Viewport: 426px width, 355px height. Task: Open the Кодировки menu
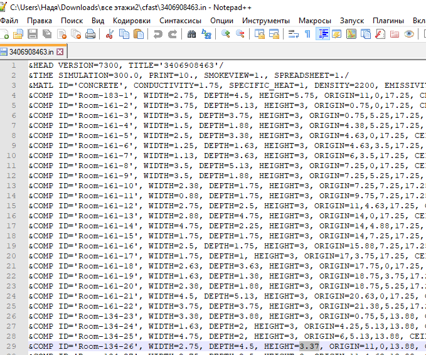(132, 20)
